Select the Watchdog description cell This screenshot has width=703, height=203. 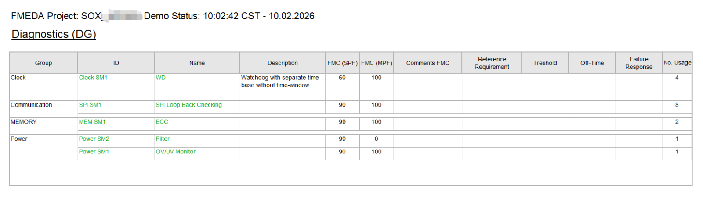coord(280,82)
